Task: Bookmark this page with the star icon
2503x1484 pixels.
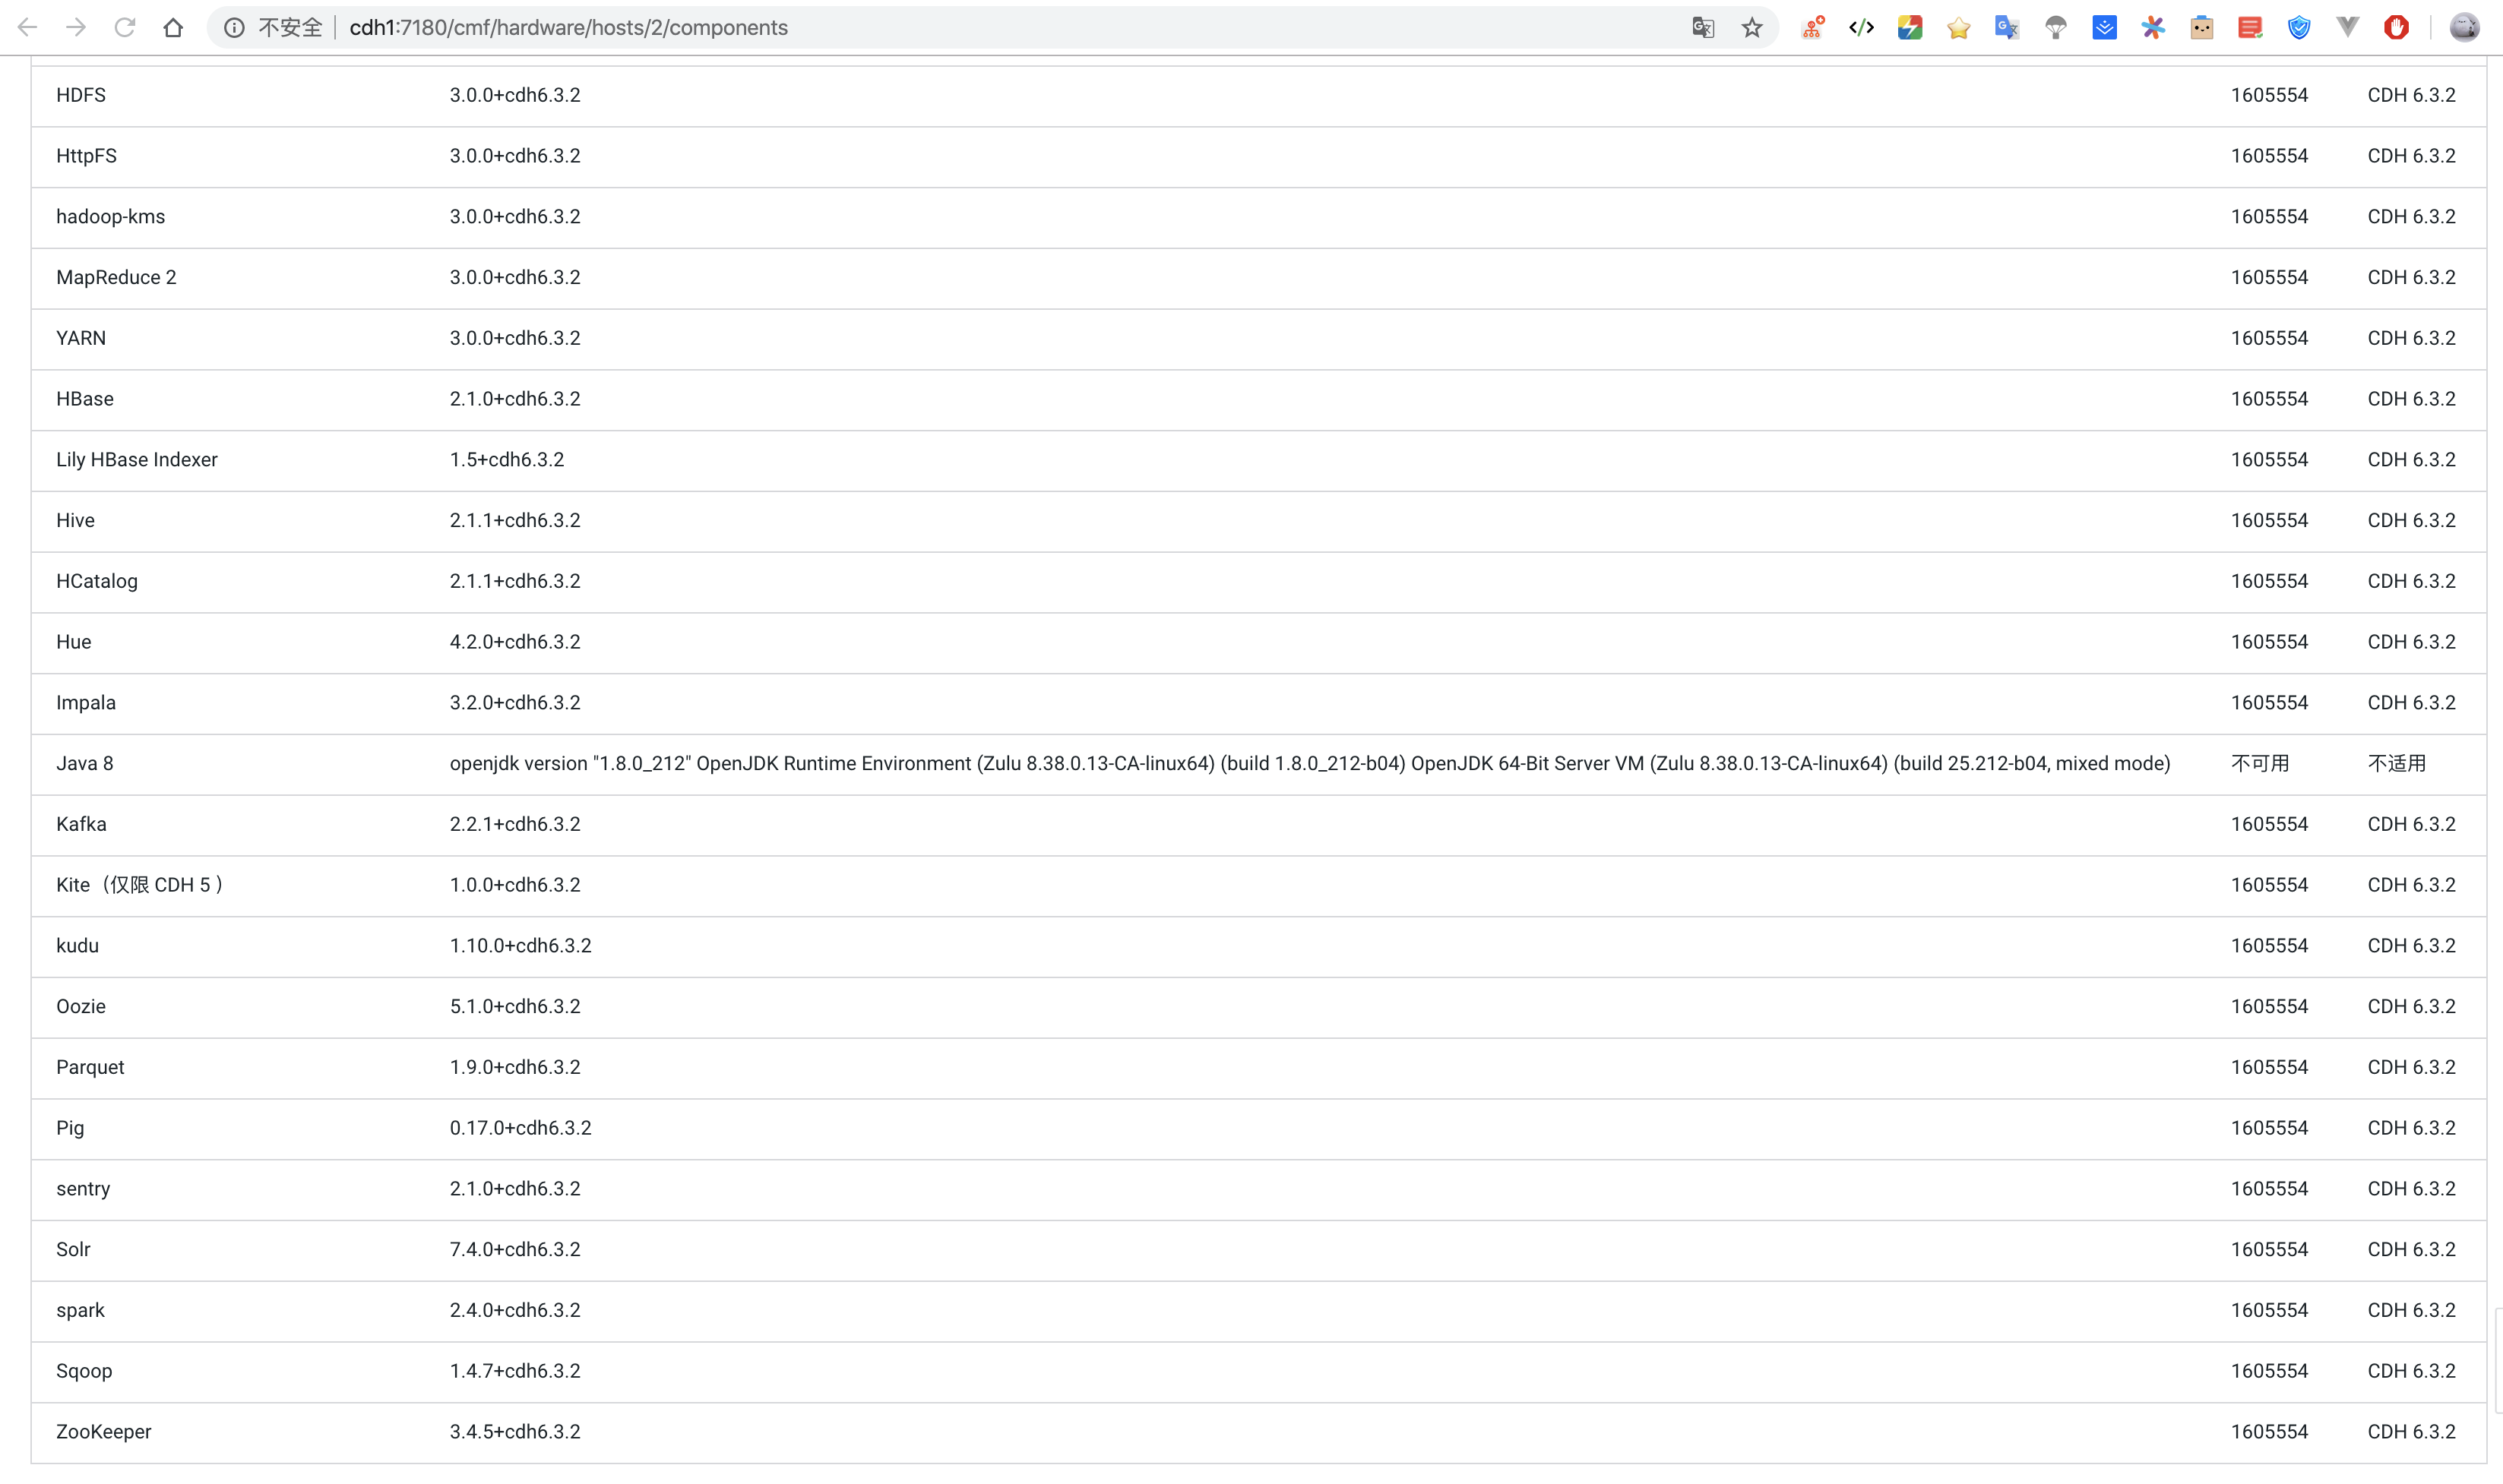Action: coord(1753,27)
